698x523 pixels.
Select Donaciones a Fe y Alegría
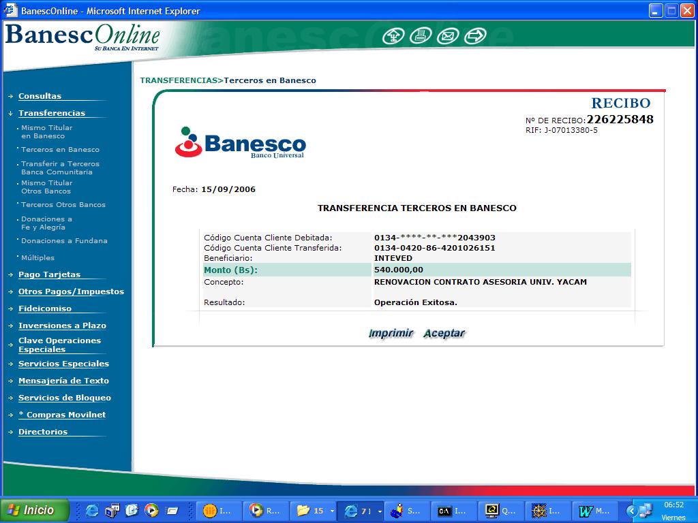(x=46, y=223)
